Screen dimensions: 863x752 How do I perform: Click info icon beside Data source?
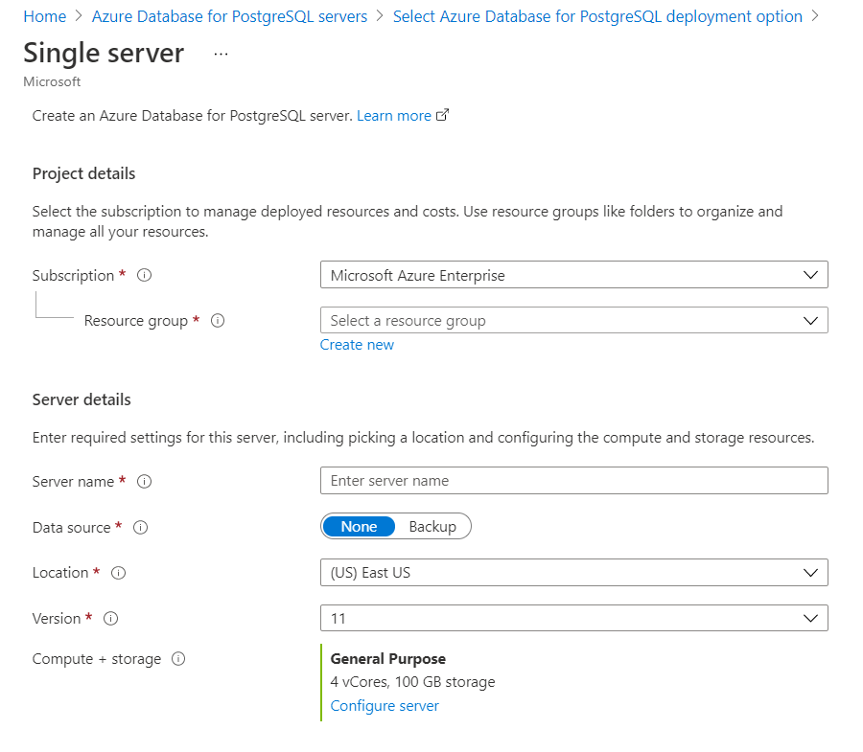141,527
